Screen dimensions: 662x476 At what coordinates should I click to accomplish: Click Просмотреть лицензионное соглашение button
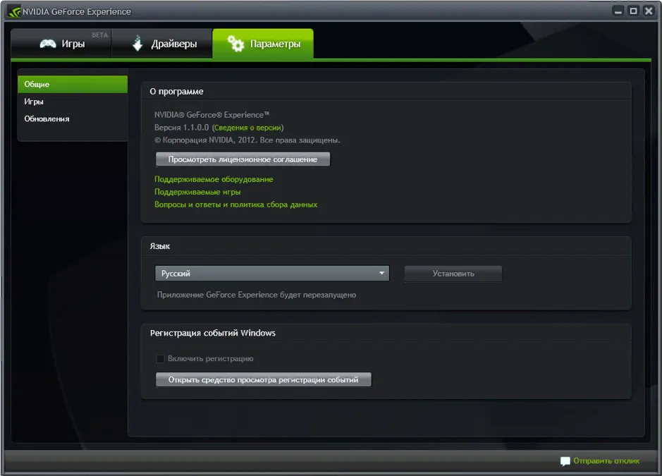(243, 159)
